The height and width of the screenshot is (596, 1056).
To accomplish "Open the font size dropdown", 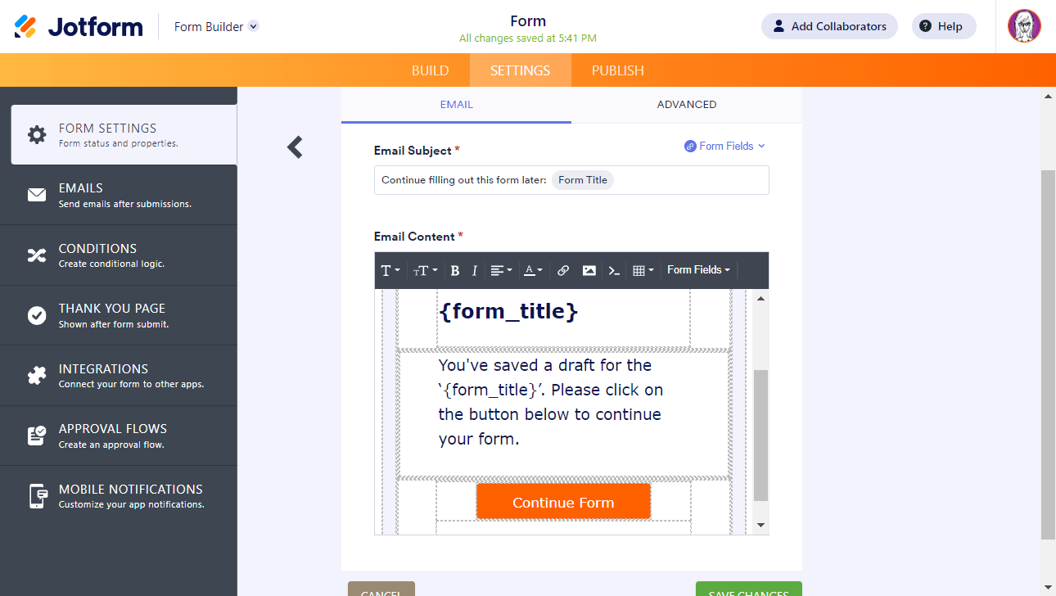I will (x=425, y=270).
